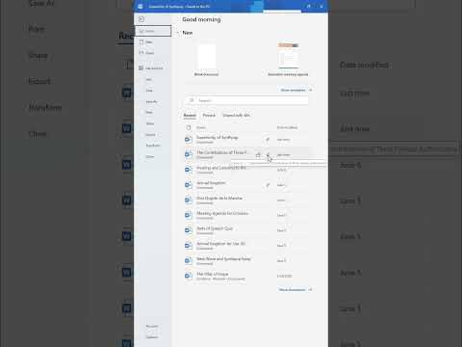This screenshot has width=462, height=347.
Task: Open the second-to-last document in the list
Action: [247, 260]
